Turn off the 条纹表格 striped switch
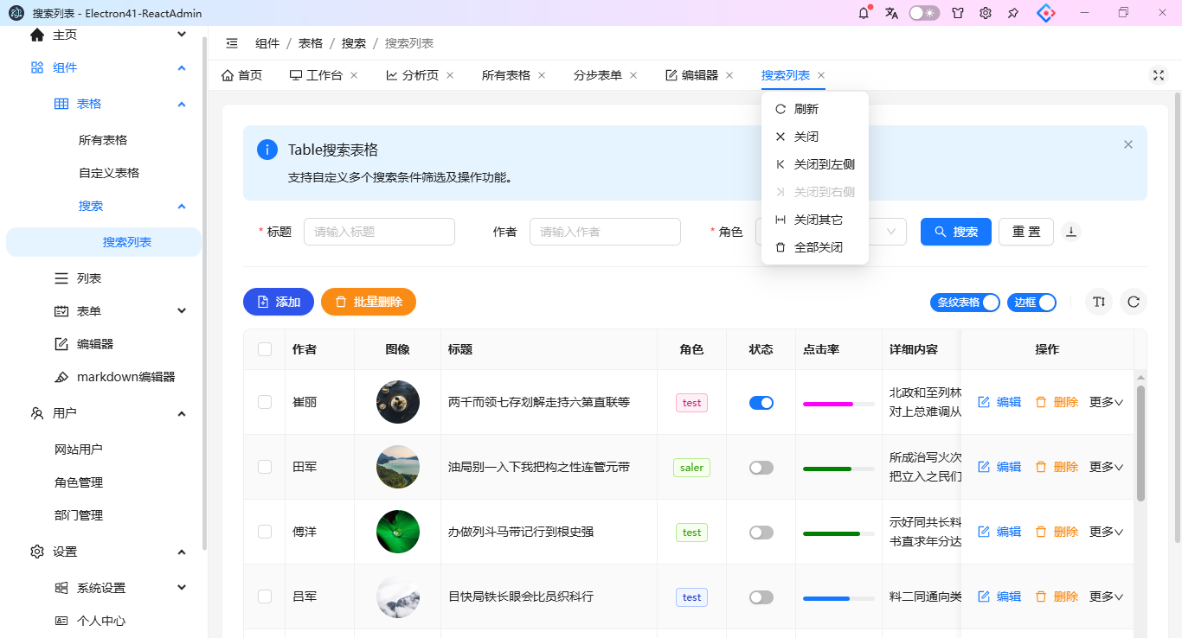 pos(965,303)
